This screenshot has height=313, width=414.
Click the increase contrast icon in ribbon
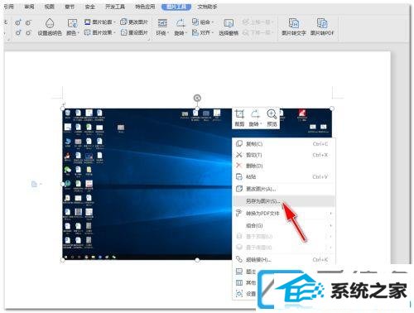(x=18, y=22)
